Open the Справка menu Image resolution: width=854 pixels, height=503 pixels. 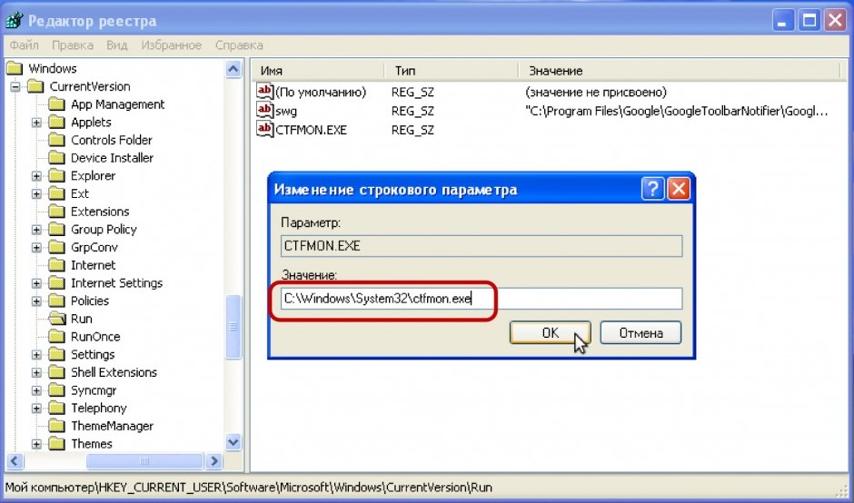tap(239, 45)
